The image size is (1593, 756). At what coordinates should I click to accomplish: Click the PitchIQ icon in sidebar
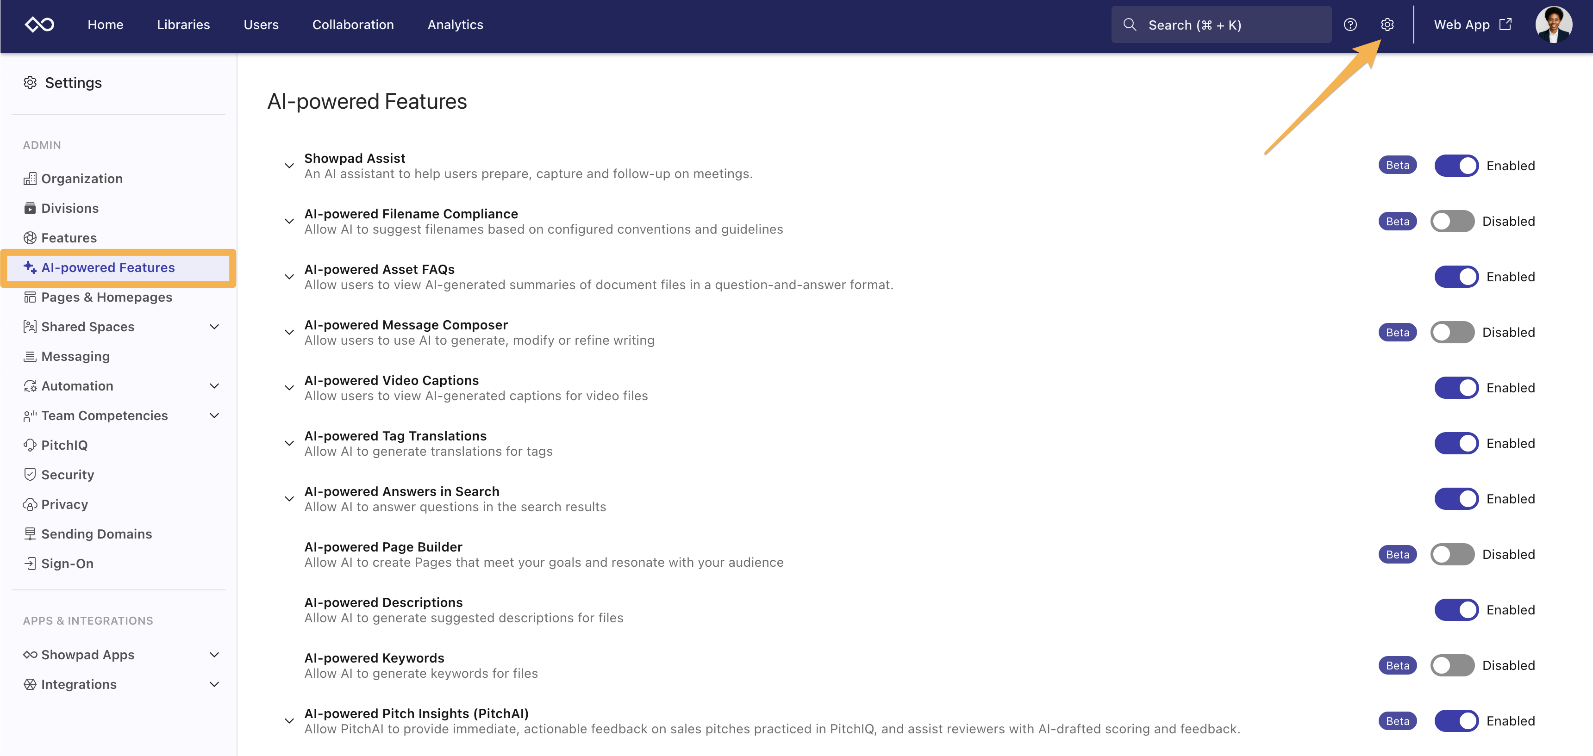[x=30, y=445]
